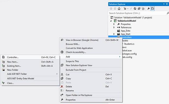This screenshot has width=169, height=104.
Task: Open the Pending Changes Filter dropdown arrow
Action: tap(128, 9)
